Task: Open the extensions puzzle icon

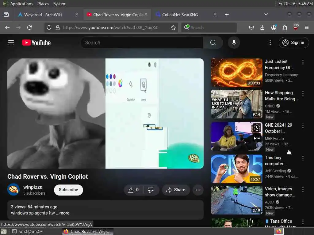Action: [285, 28]
